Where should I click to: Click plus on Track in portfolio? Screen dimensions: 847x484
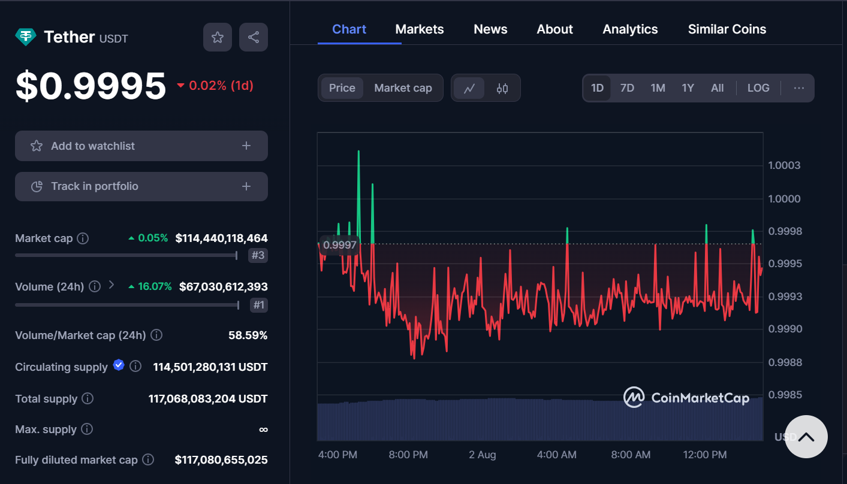(x=246, y=186)
